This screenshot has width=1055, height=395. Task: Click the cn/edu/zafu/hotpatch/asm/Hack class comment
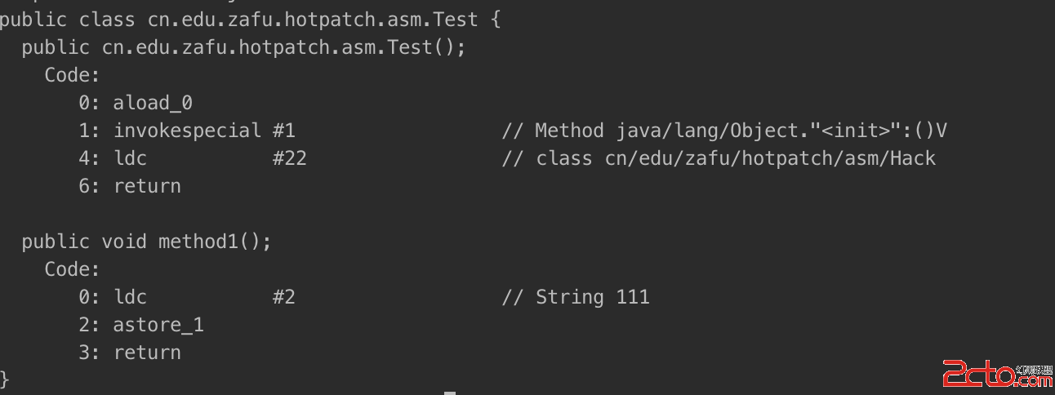(x=719, y=158)
